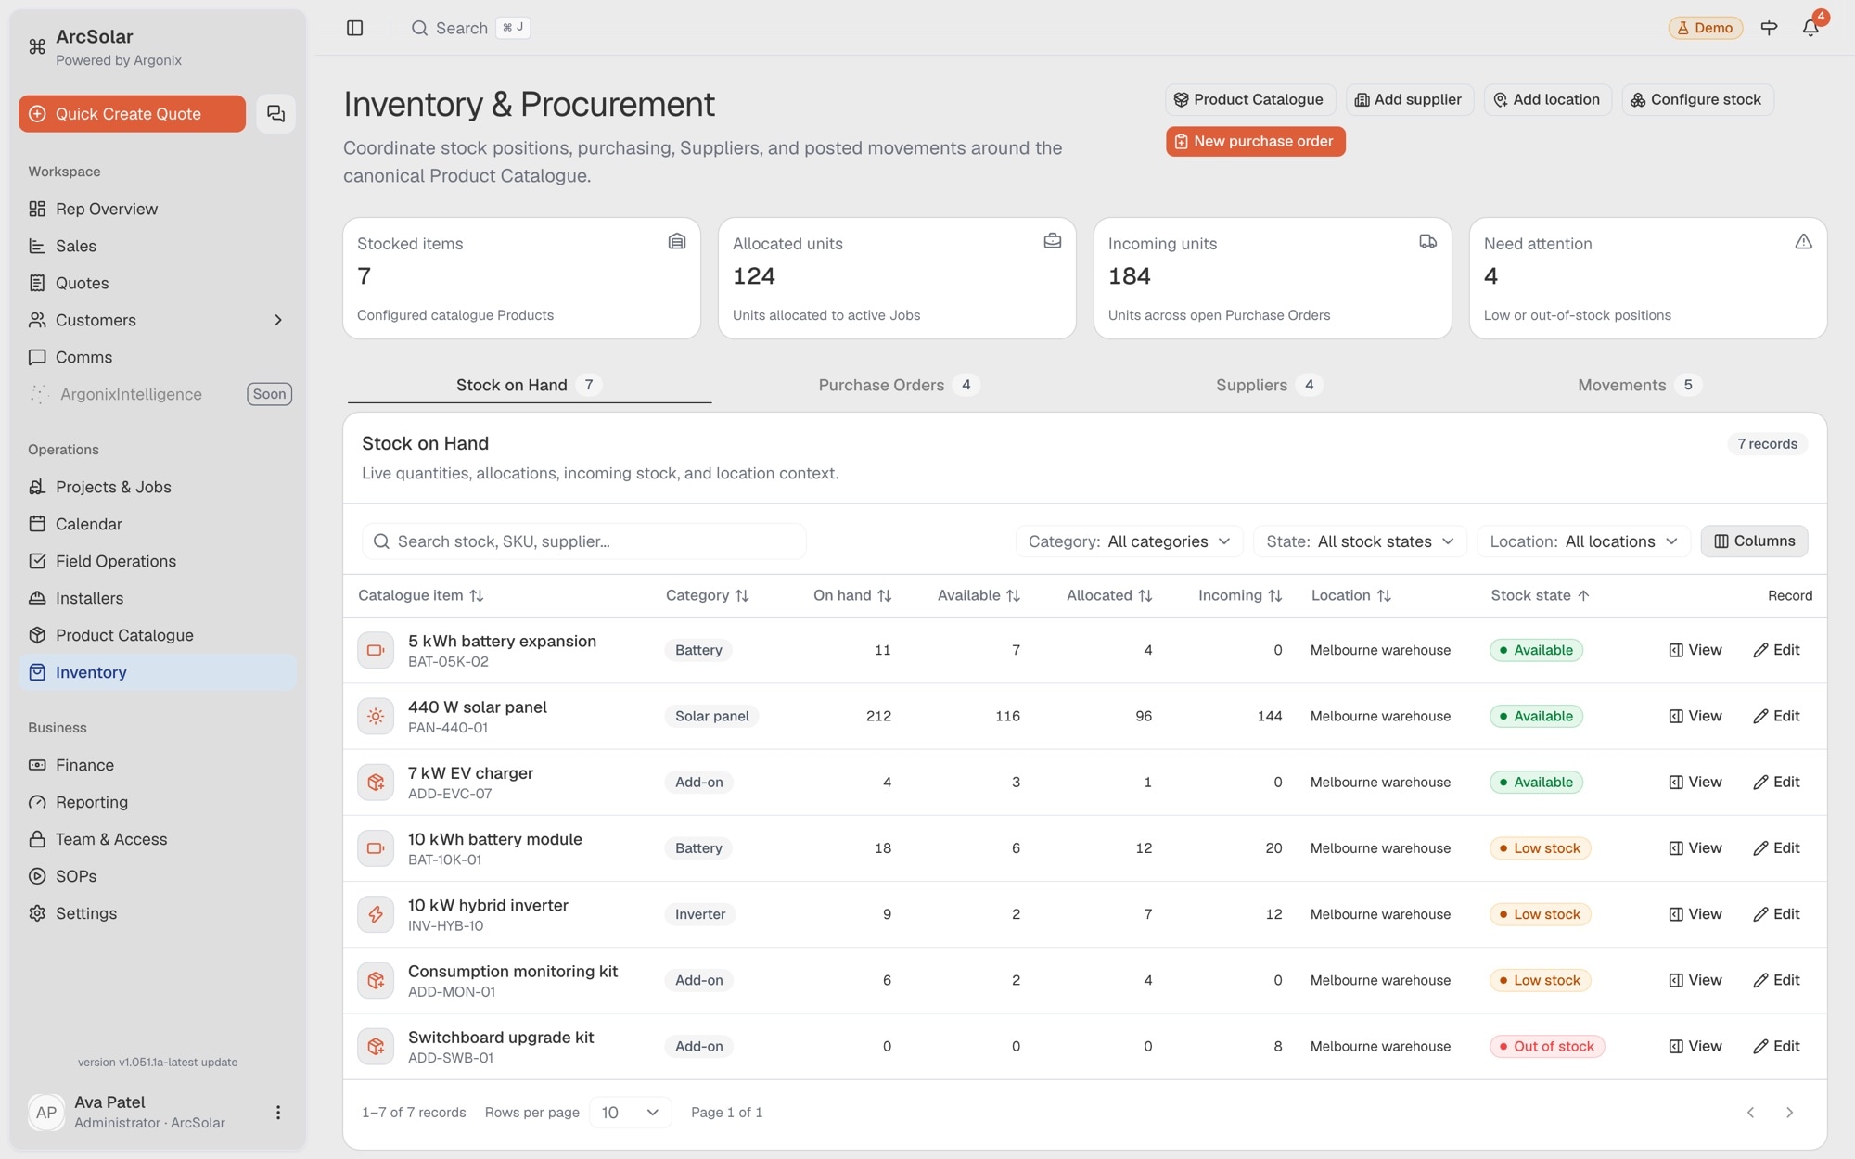Open the Rows per page dropdown
The width and height of the screenshot is (1855, 1159).
point(630,1112)
